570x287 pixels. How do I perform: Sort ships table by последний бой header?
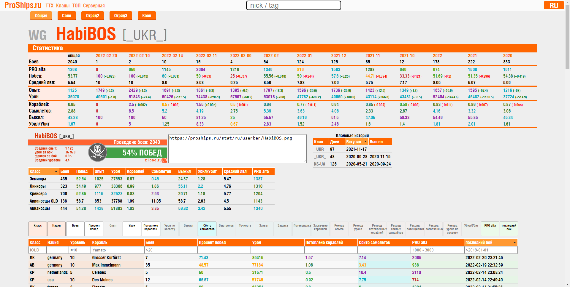(491, 243)
